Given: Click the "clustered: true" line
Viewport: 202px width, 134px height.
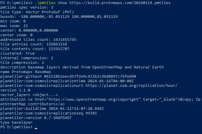Looking at the screenshot, I should [18, 53].
